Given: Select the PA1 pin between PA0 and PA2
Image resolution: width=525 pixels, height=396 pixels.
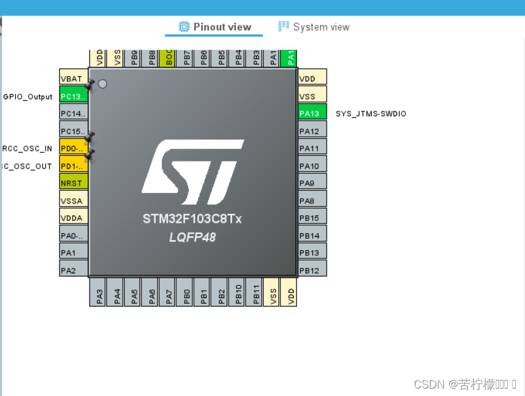Looking at the screenshot, I should click(73, 251).
